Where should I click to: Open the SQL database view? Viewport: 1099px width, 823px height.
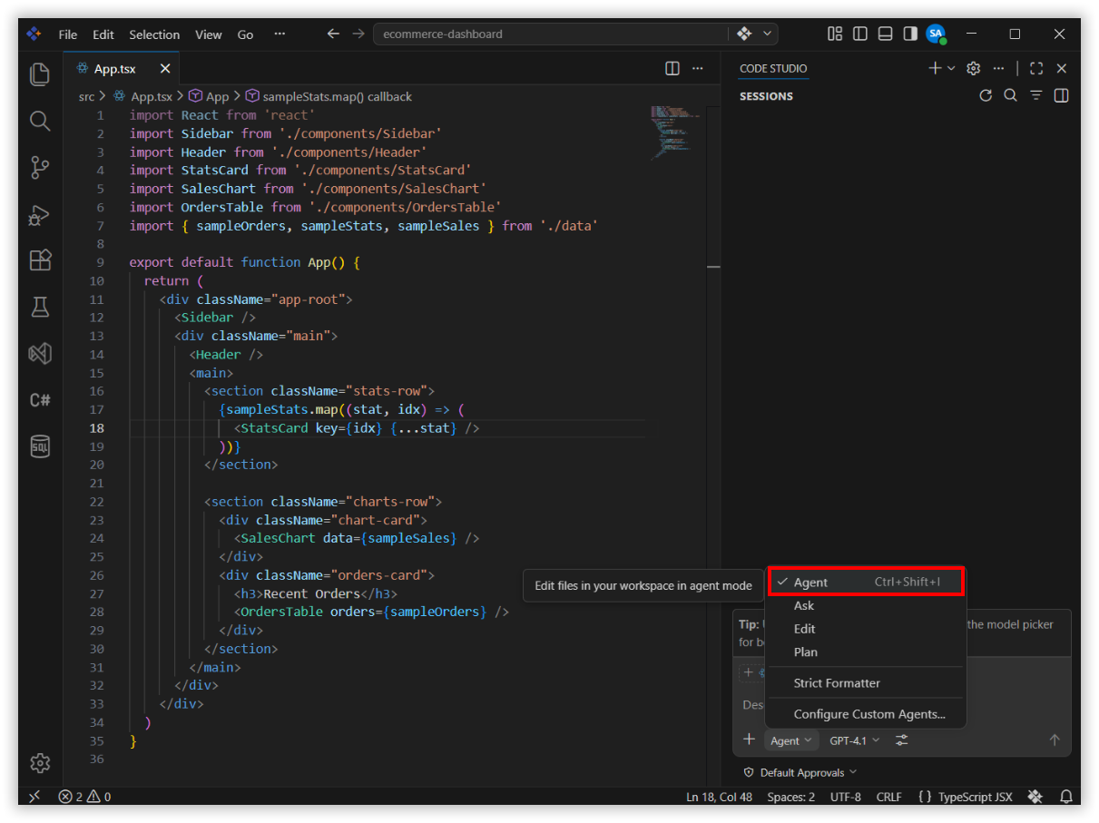tap(40, 446)
